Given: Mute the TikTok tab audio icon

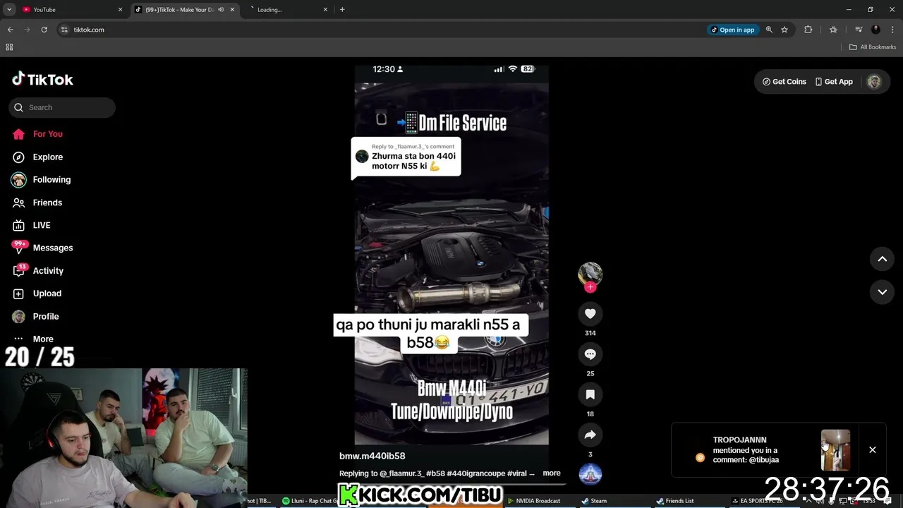Looking at the screenshot, I should coord(221,9).
